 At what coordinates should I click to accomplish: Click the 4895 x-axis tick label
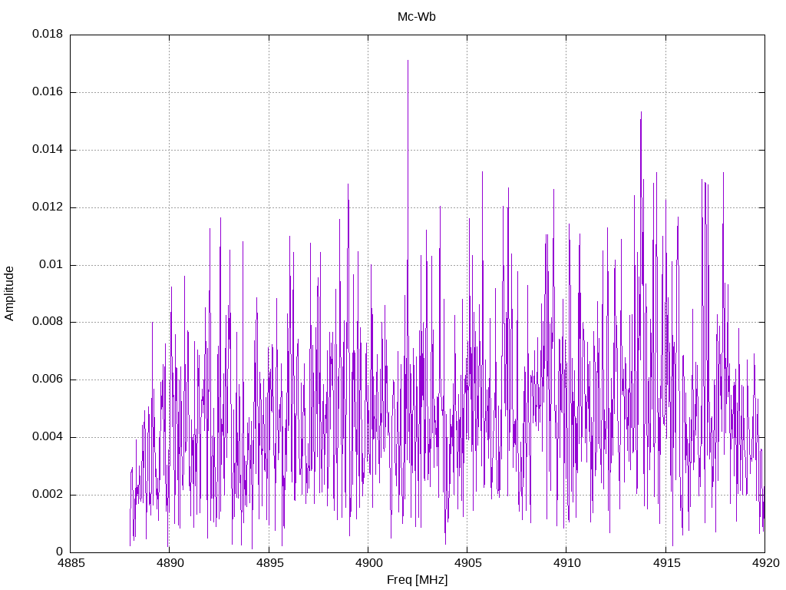pyautogui.click(x=269, y=563)
